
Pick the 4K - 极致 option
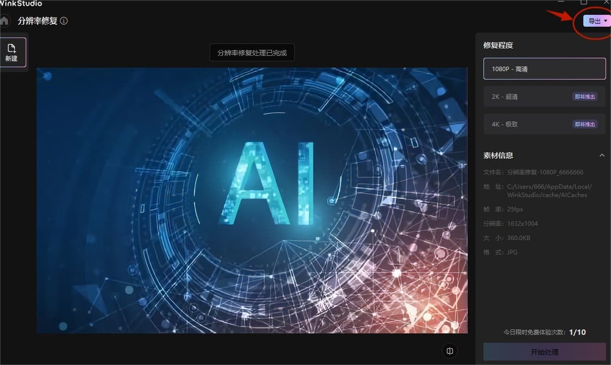tap(524, 124)
